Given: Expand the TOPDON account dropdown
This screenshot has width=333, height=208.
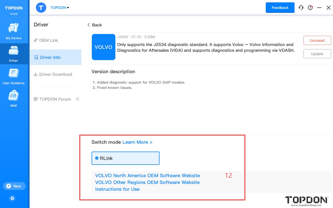Looking at the screenshot, I should pyautogui.click(x=60, y=8).
